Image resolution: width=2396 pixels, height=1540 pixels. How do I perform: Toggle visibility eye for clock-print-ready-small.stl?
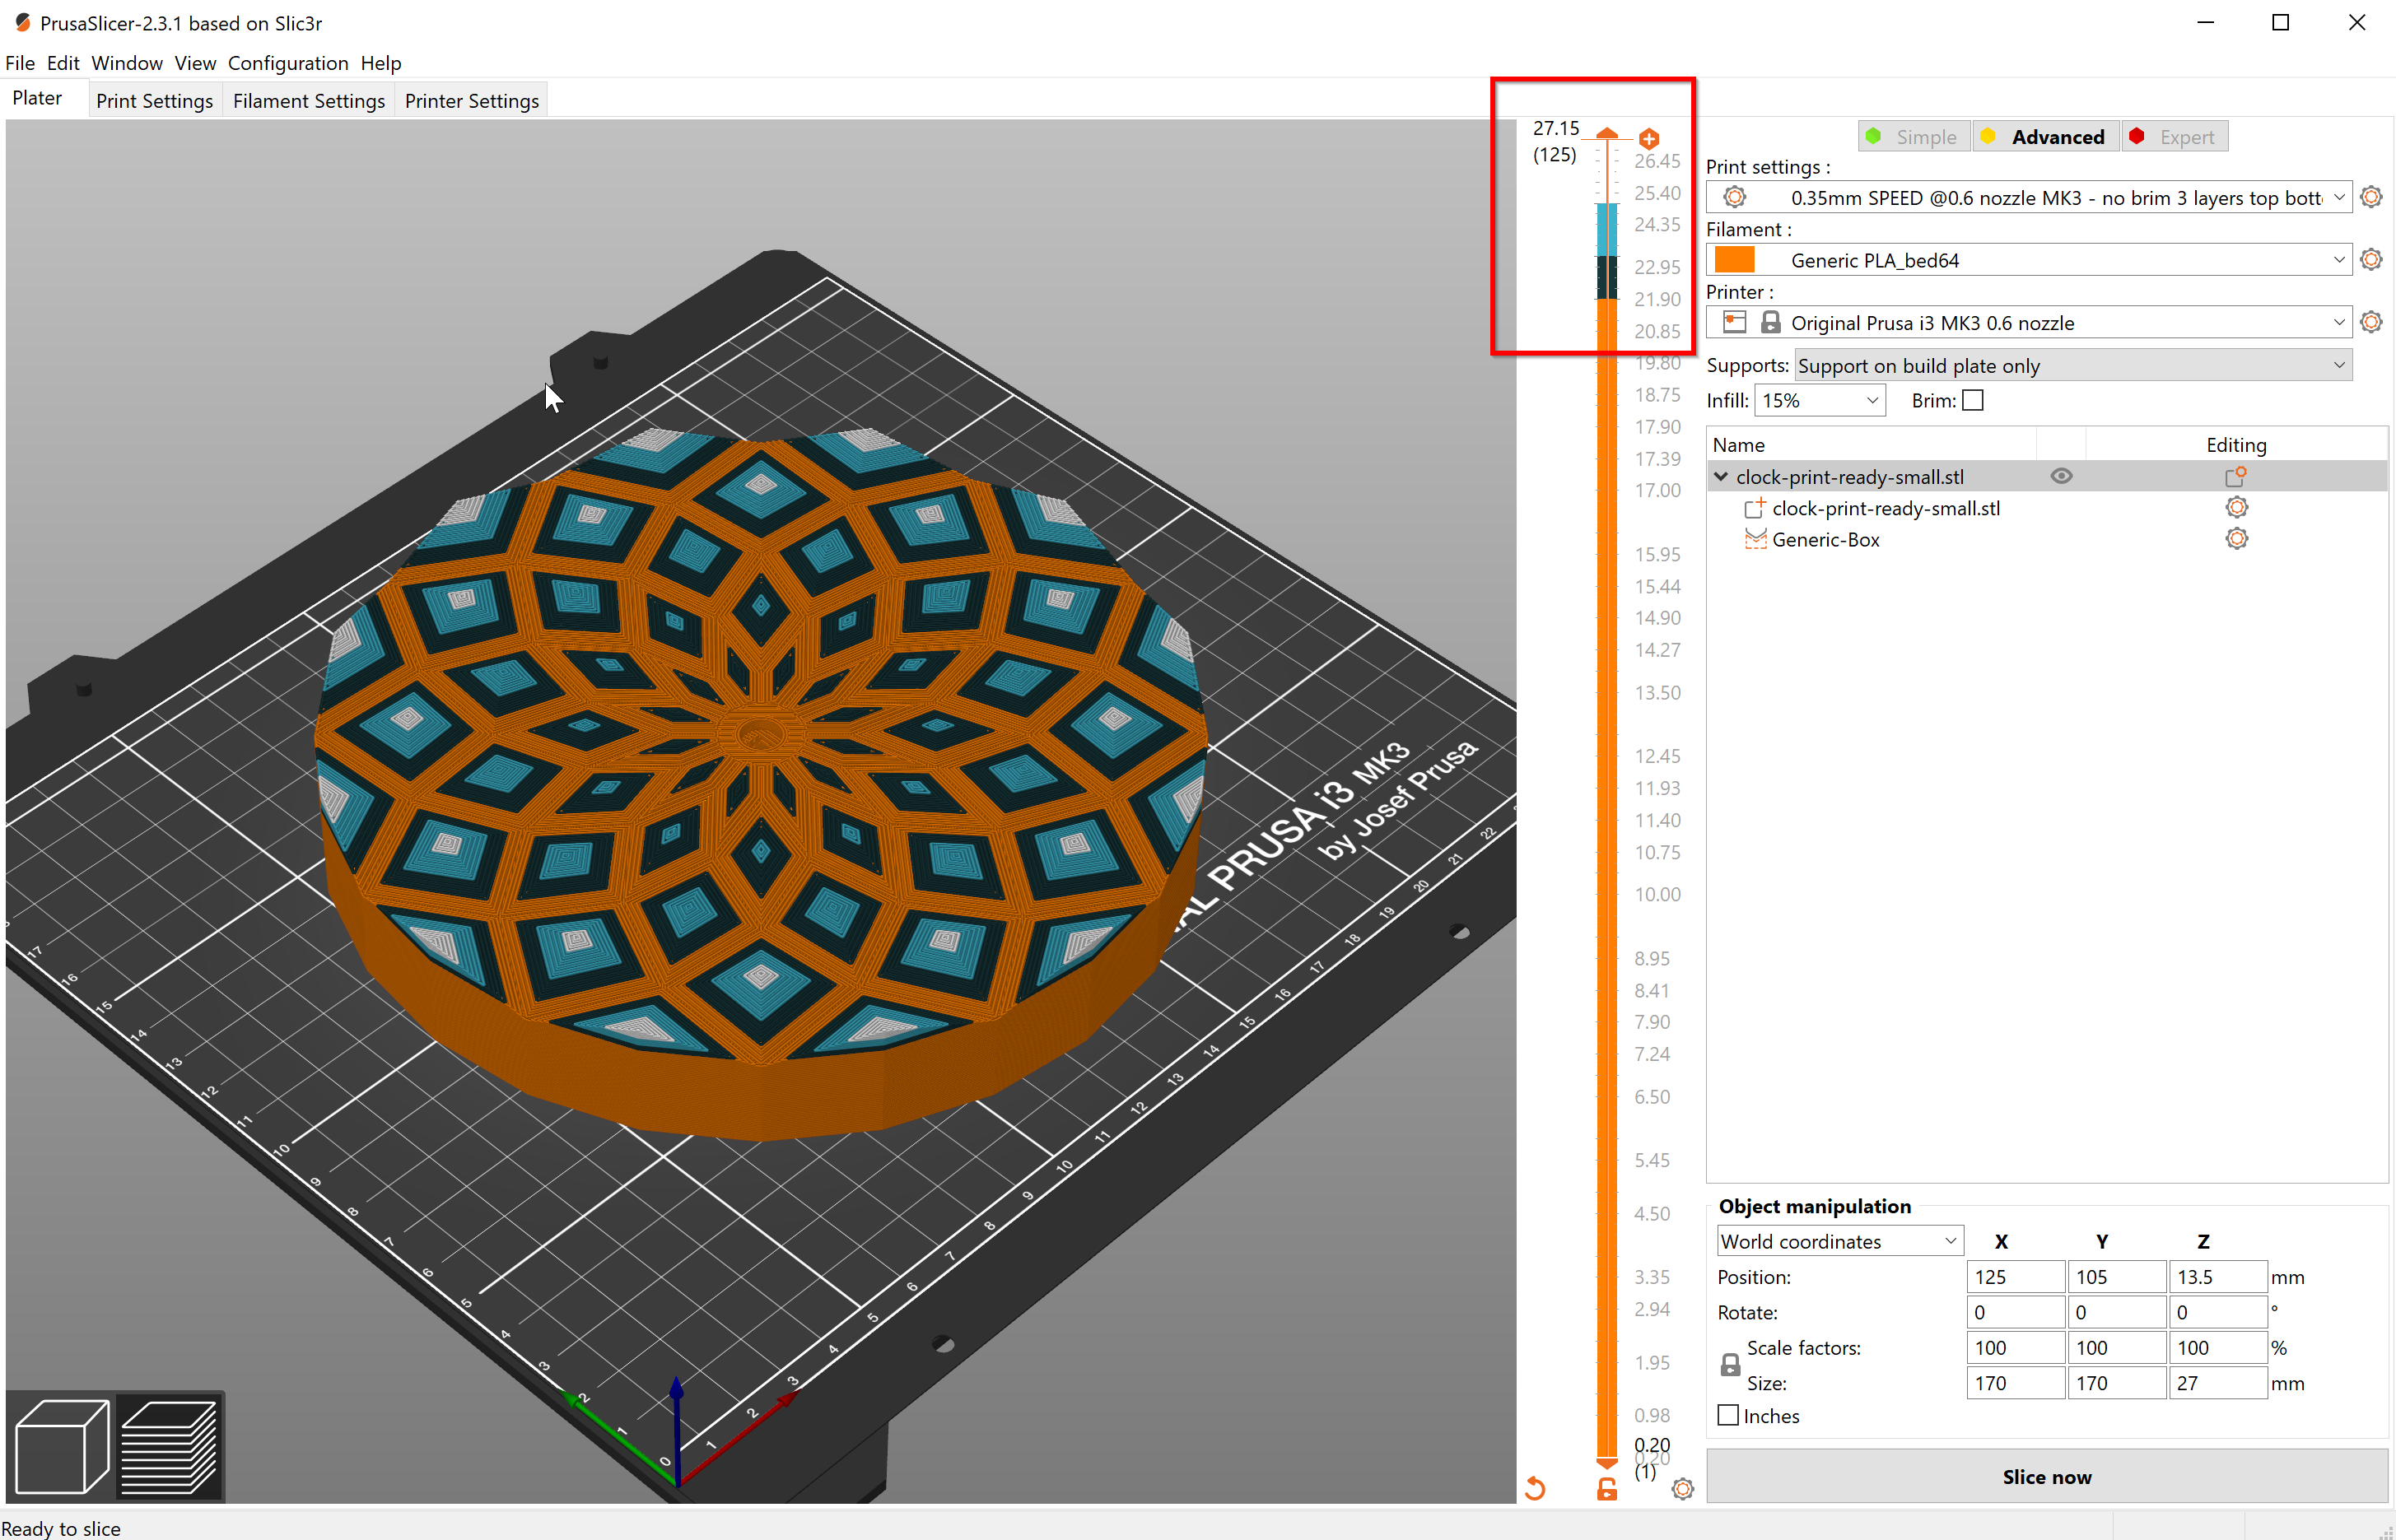point(2061,476)
